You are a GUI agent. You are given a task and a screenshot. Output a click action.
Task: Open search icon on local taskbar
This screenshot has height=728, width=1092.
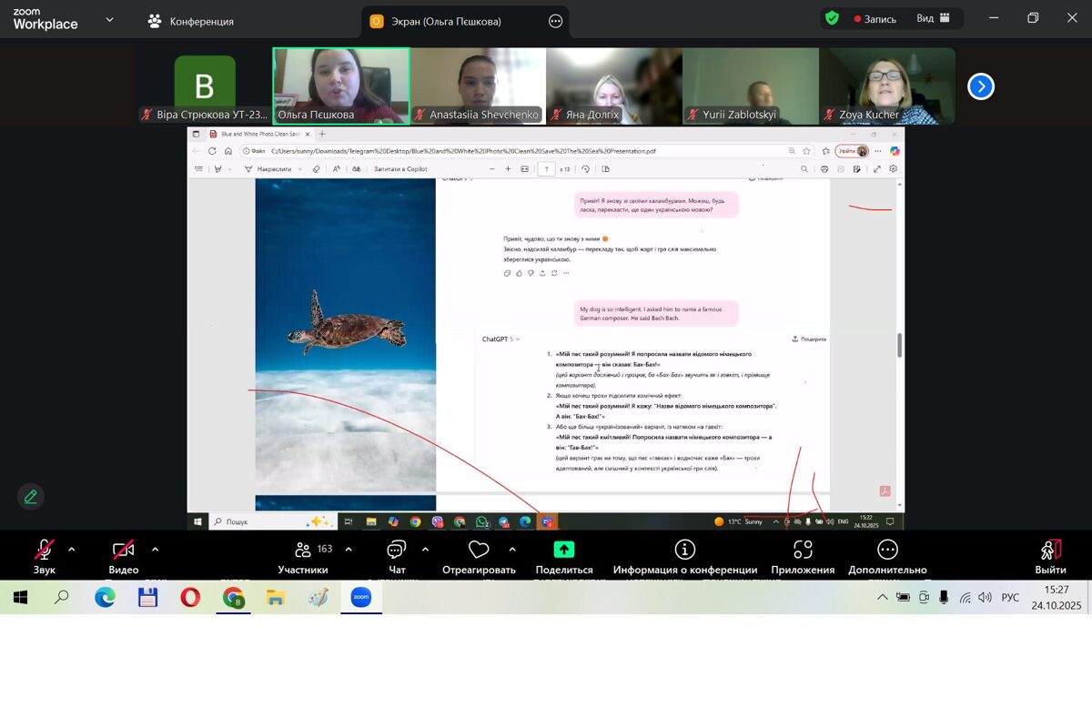pos(62,598)
